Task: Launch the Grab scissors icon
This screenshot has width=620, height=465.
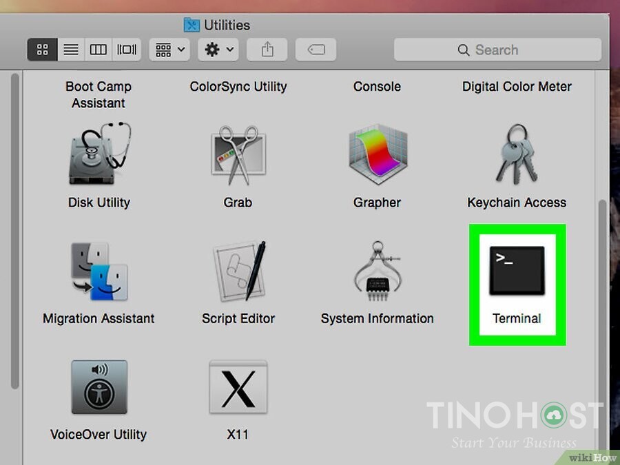Action: (238, 155)
